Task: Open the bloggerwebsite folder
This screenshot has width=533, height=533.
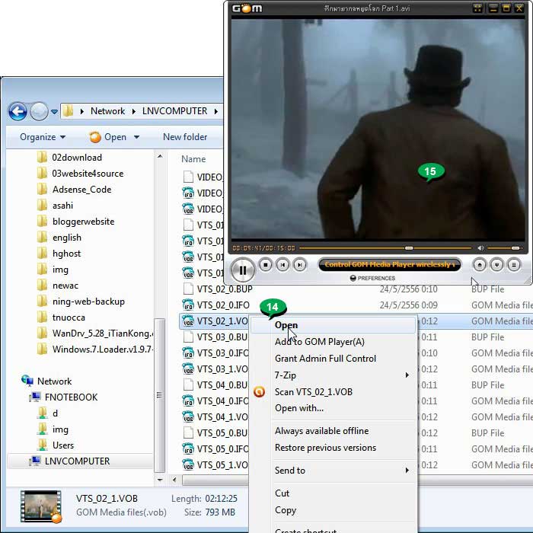Action: pos(83,222)
